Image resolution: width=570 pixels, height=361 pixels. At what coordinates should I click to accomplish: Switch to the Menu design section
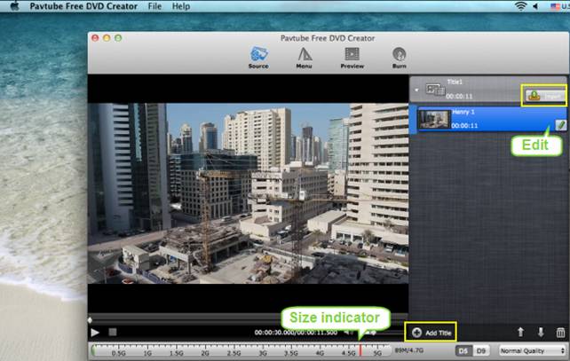tap(305, 58)
